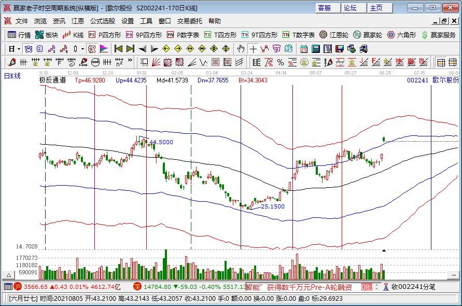
Task: Click the yellow diamond left-arrow icon
Action: pos(166,49)
